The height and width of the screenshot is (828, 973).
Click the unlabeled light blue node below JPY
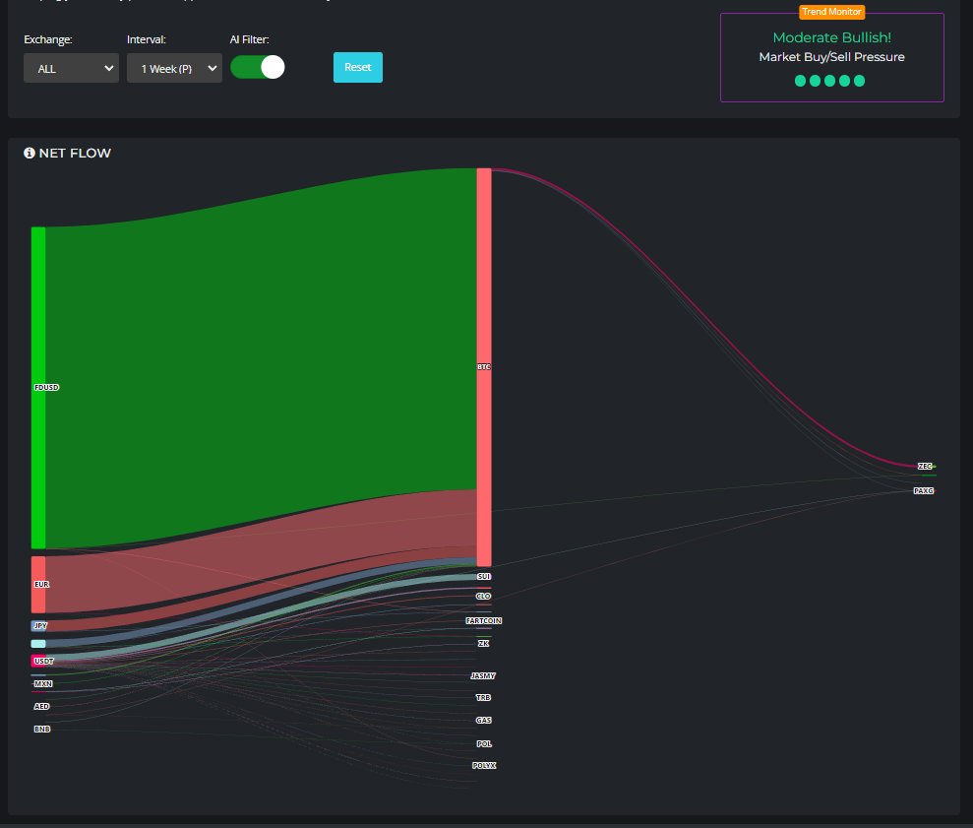click(38, 644)
